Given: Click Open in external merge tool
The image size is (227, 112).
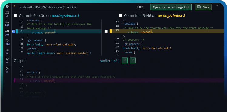Looking at the screenshot, I should (171, 7).
